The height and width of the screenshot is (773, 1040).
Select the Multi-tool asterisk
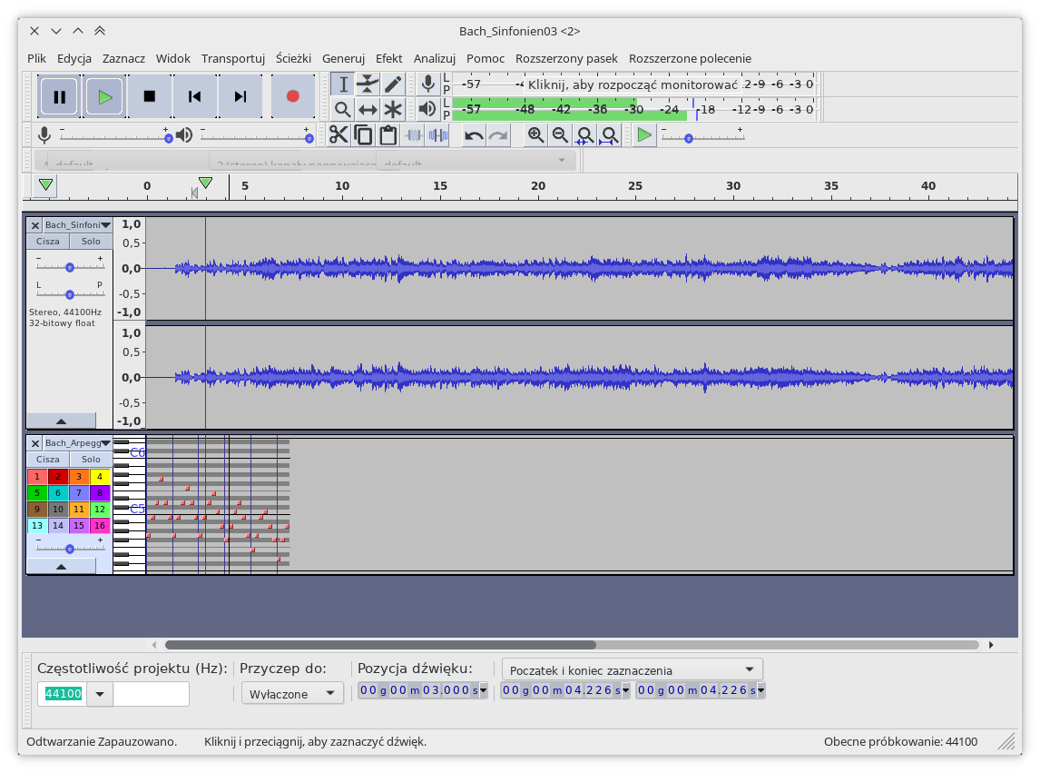393,110
